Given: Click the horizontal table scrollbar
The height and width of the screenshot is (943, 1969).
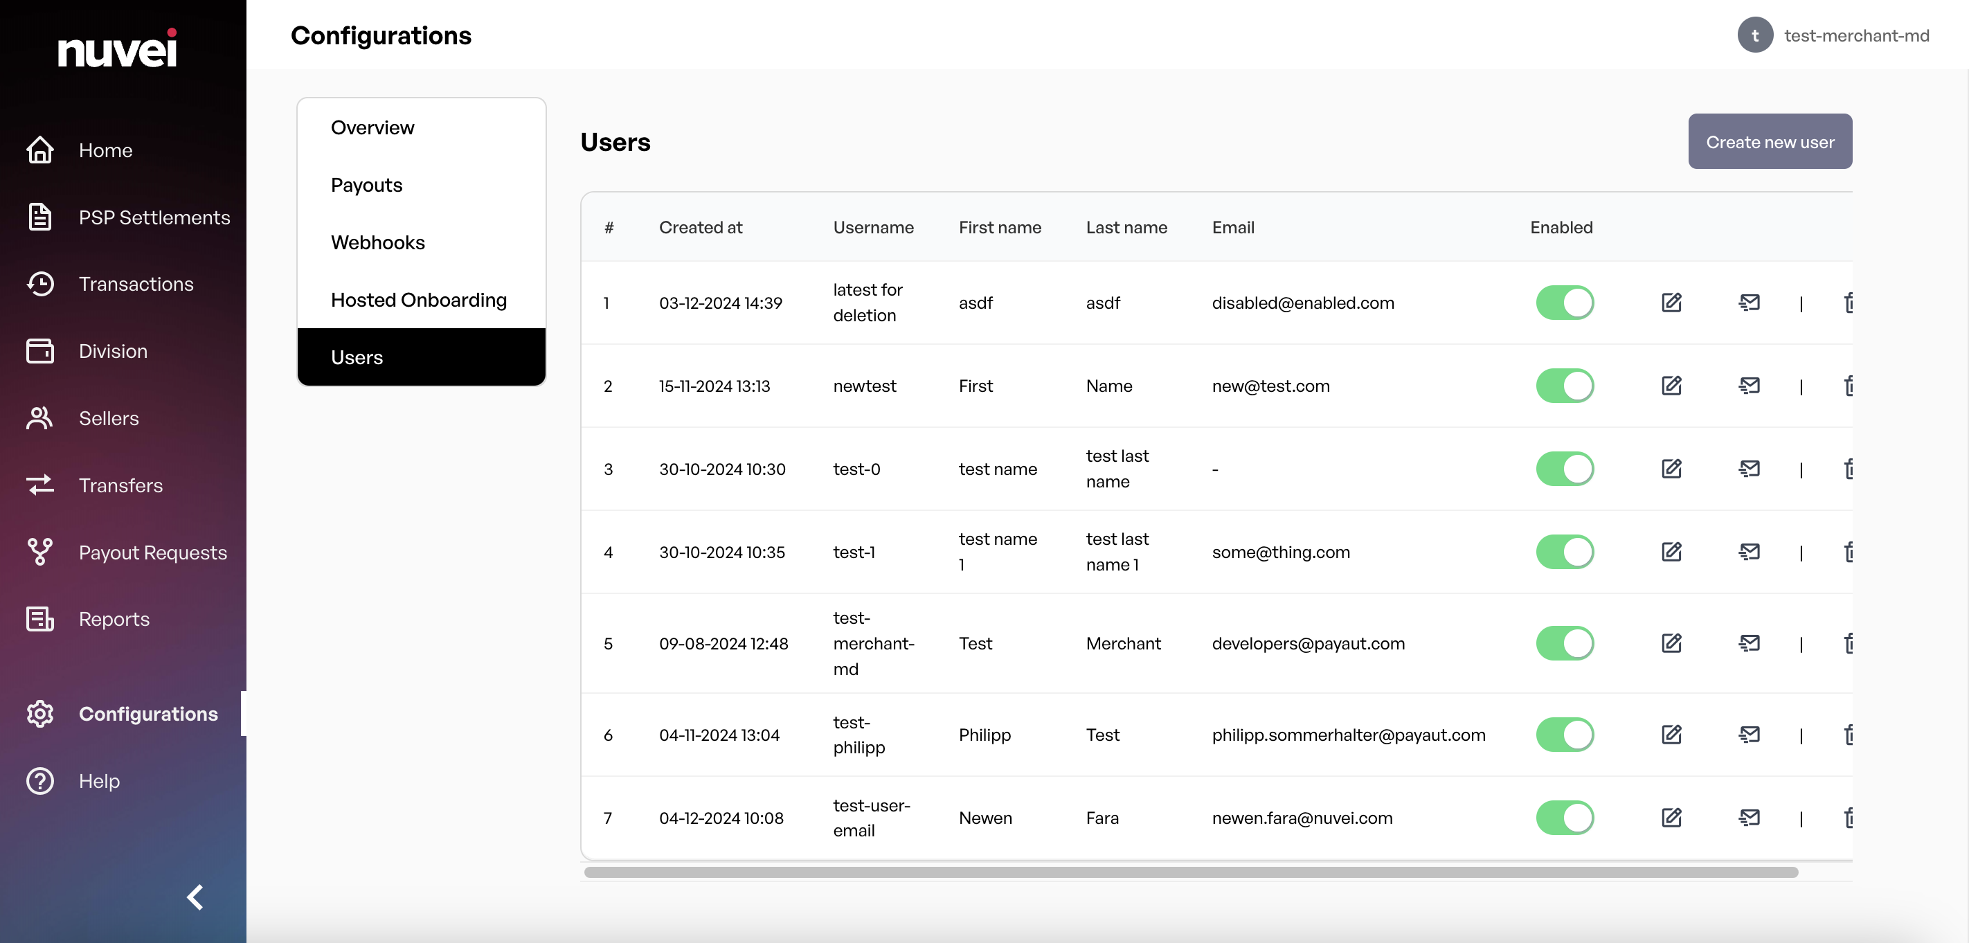Looking at the screenshot, I should point(1190,872).
